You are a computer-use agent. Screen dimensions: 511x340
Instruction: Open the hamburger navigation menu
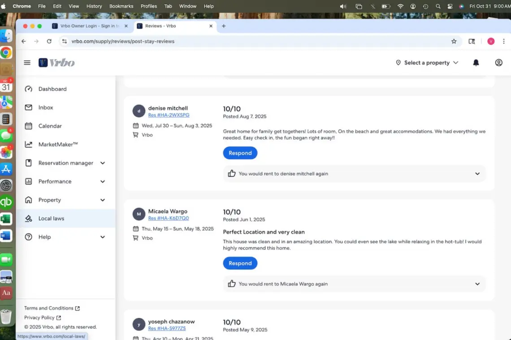tap(27, 63)
